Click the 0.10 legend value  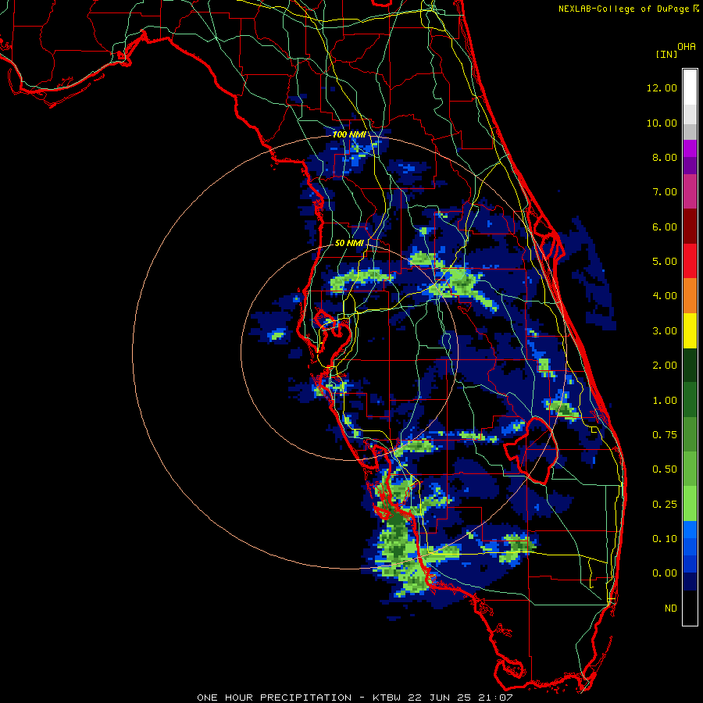(665, 539)
